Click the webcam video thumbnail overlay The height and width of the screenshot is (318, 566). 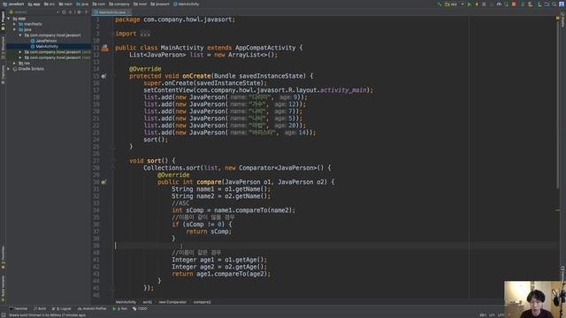535,299
